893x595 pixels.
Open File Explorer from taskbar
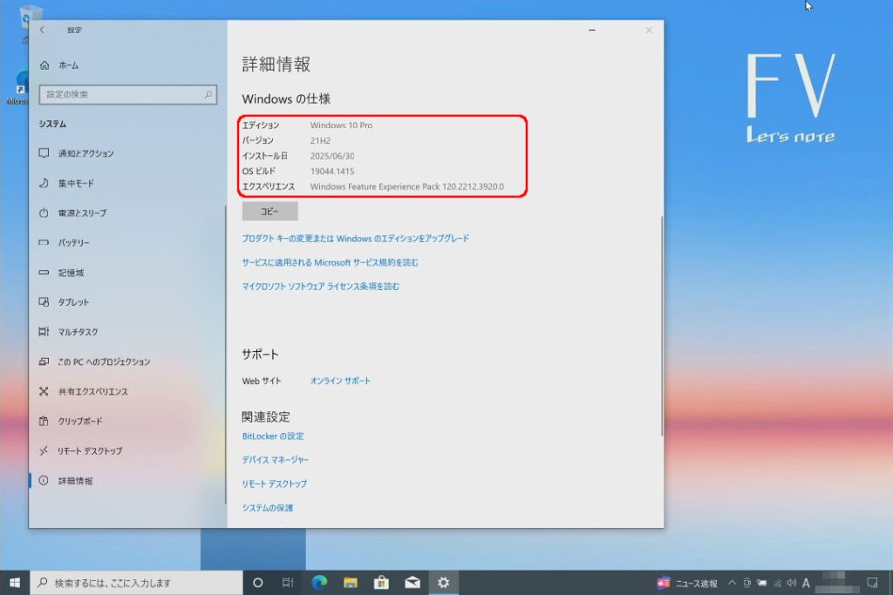click(x=351, y=583)
